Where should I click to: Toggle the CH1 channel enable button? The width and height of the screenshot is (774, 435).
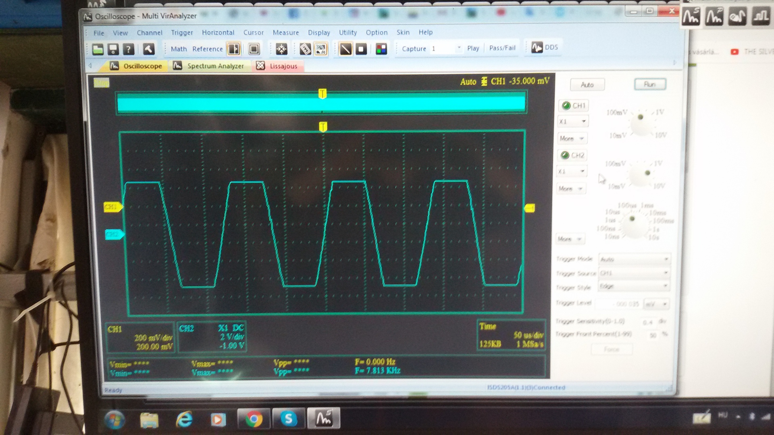[x=573, y=106]
